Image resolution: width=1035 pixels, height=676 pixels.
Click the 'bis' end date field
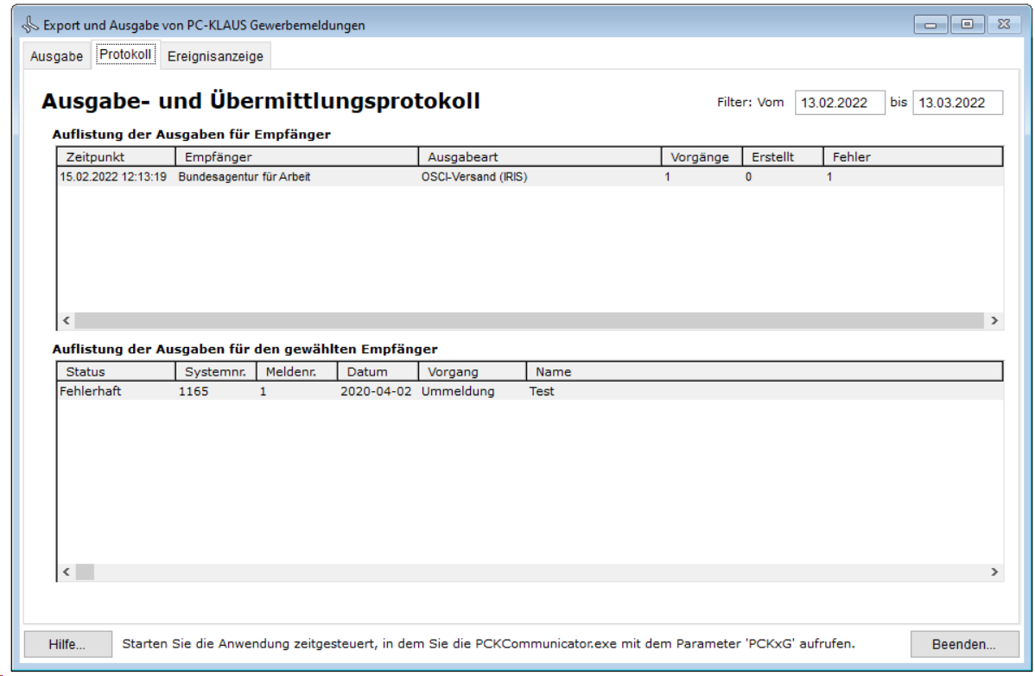(957, 103)
